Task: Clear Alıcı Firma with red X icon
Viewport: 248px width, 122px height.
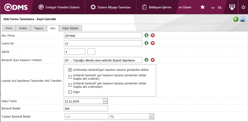Action: point(153,35)
